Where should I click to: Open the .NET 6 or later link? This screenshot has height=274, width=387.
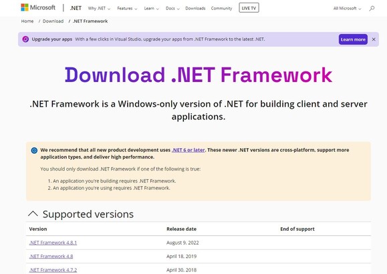(188, 150)
